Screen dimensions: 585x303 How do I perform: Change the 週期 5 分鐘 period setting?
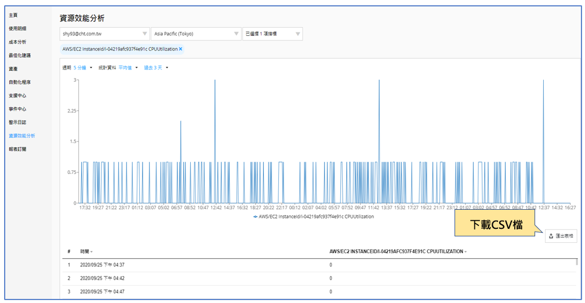click(x=80, y=68)
